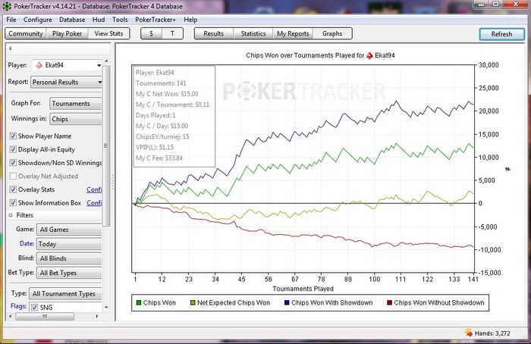Open the Statistics view
This screenshot has width=531, height=344.
(253, 33)
